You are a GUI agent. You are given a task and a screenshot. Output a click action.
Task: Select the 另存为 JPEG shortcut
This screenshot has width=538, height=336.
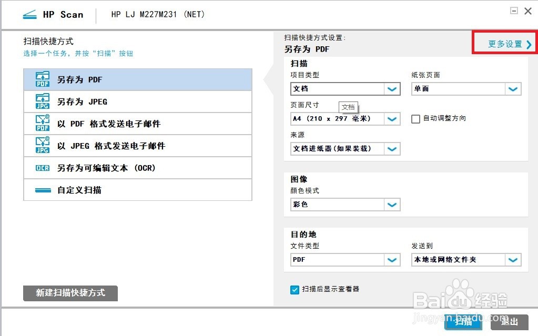(x=138, y=101)
